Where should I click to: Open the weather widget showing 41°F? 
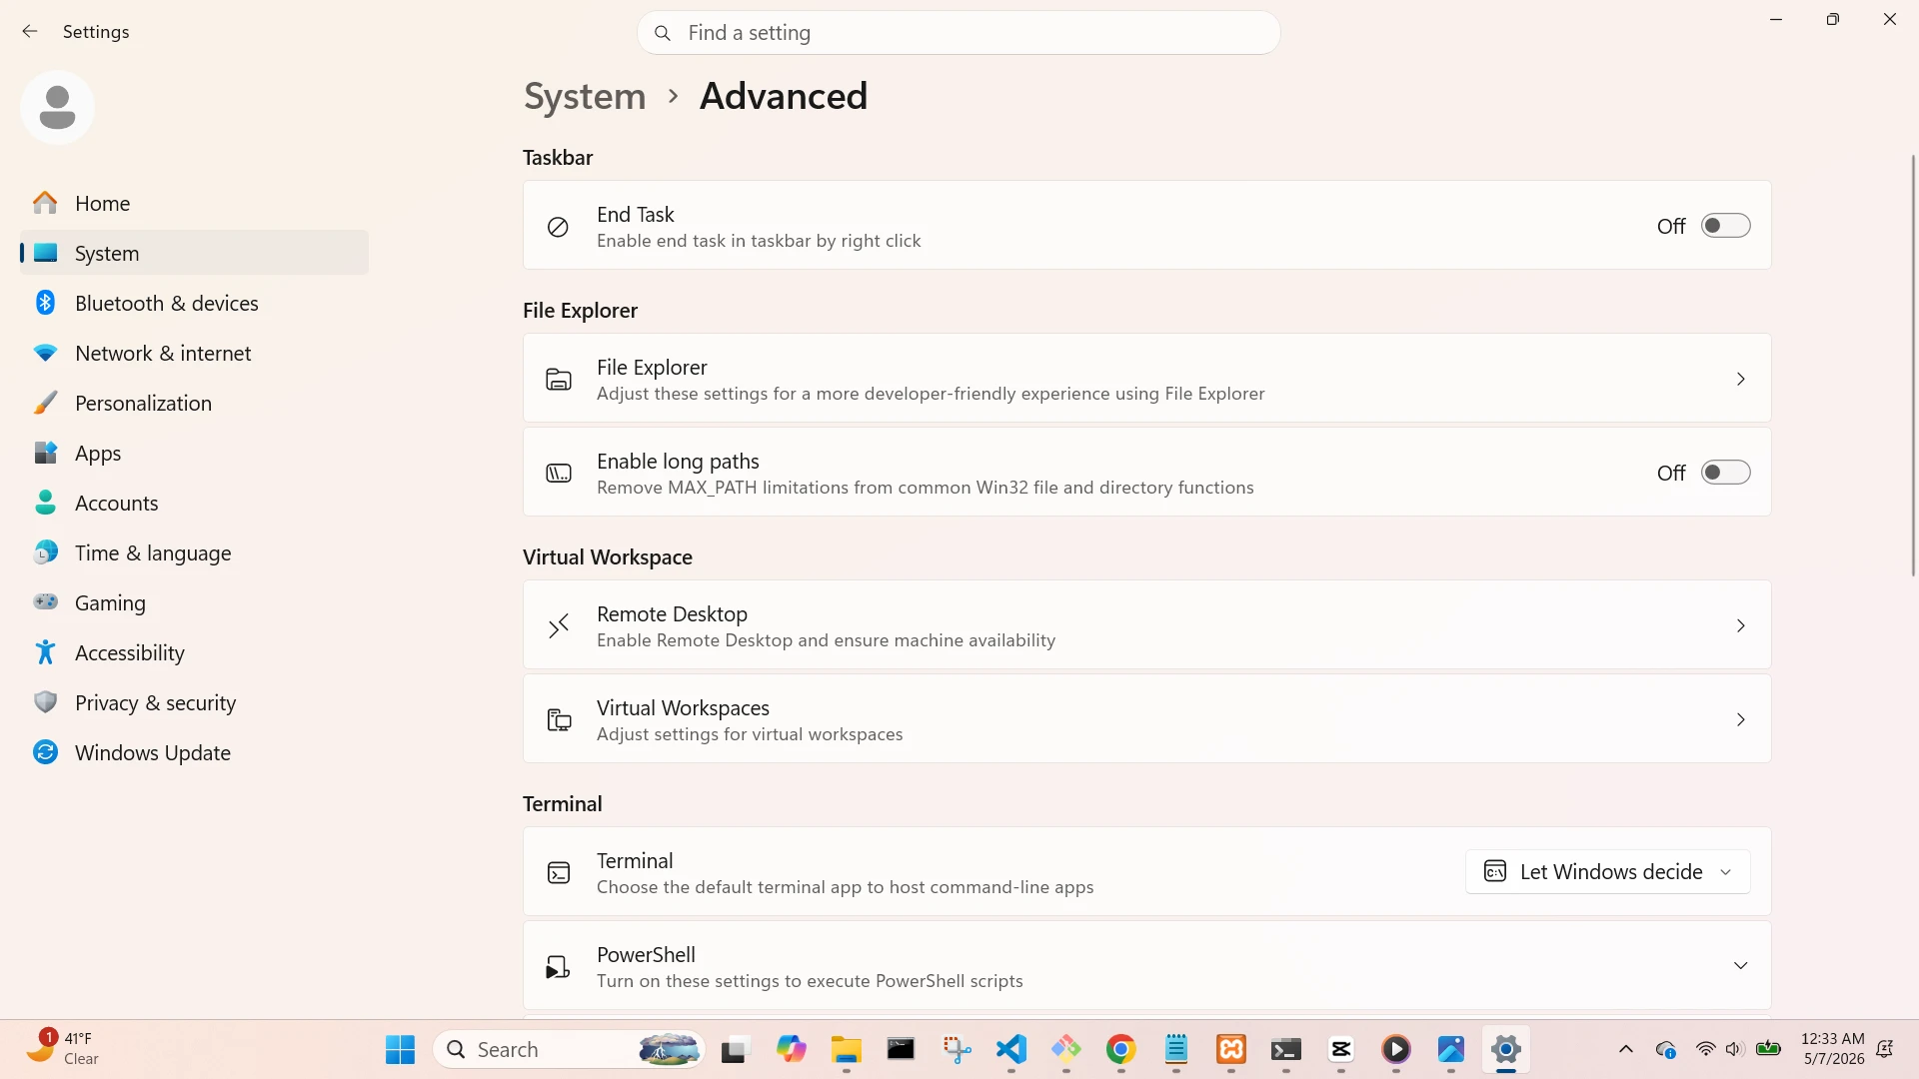coord(63,1049)
